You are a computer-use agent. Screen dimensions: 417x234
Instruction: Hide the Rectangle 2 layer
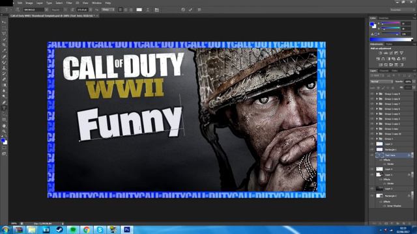(372, 196)
